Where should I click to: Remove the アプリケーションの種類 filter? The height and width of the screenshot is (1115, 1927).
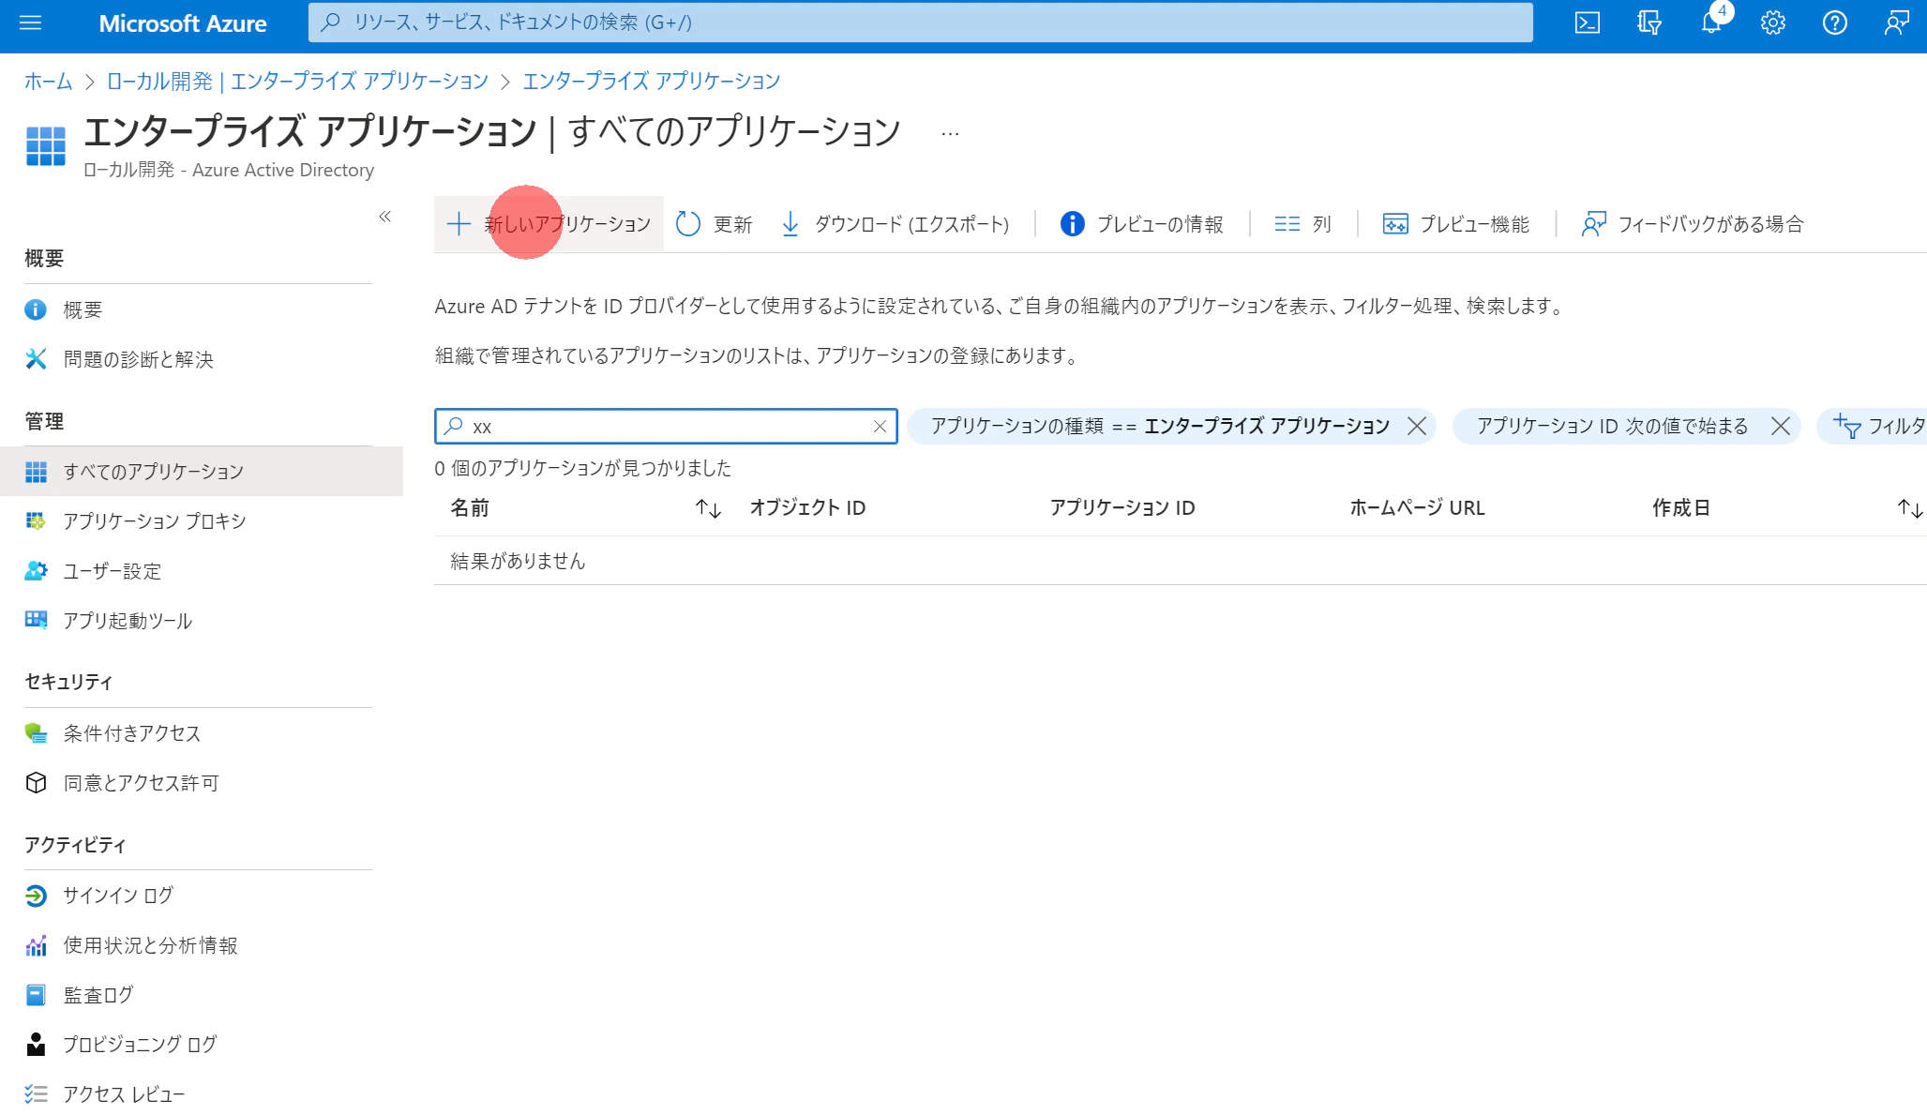pos(1417,426)
